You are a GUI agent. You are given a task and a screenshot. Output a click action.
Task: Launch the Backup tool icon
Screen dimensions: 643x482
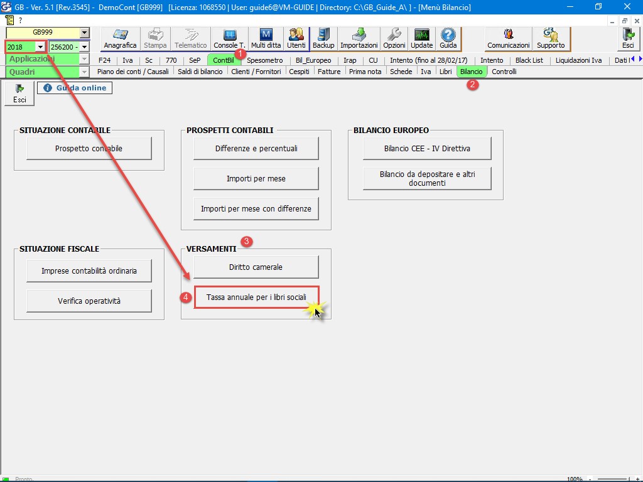pos(323,38)
